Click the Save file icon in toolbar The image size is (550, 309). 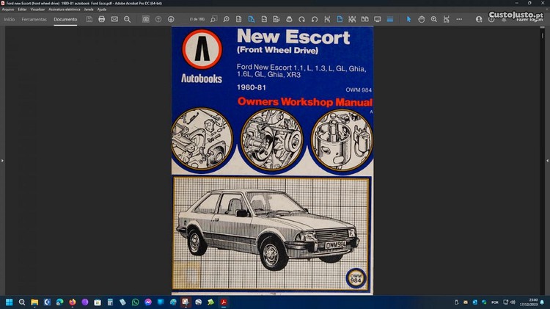tap(89, 19)
